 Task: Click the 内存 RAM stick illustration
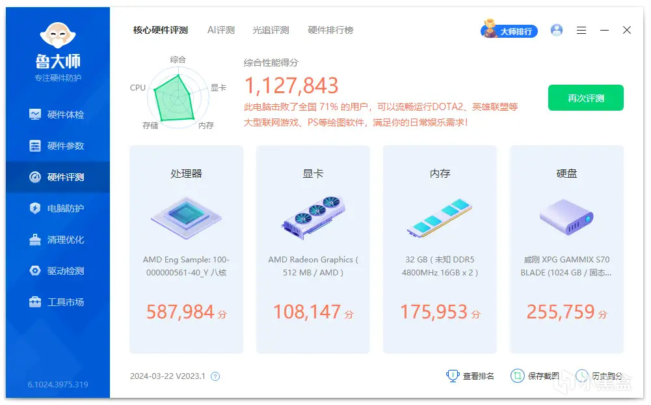tap(440, 217)
